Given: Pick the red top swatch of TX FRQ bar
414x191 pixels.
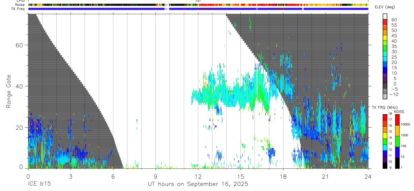Looking at the screenshot, I should (x=385, y=117).
